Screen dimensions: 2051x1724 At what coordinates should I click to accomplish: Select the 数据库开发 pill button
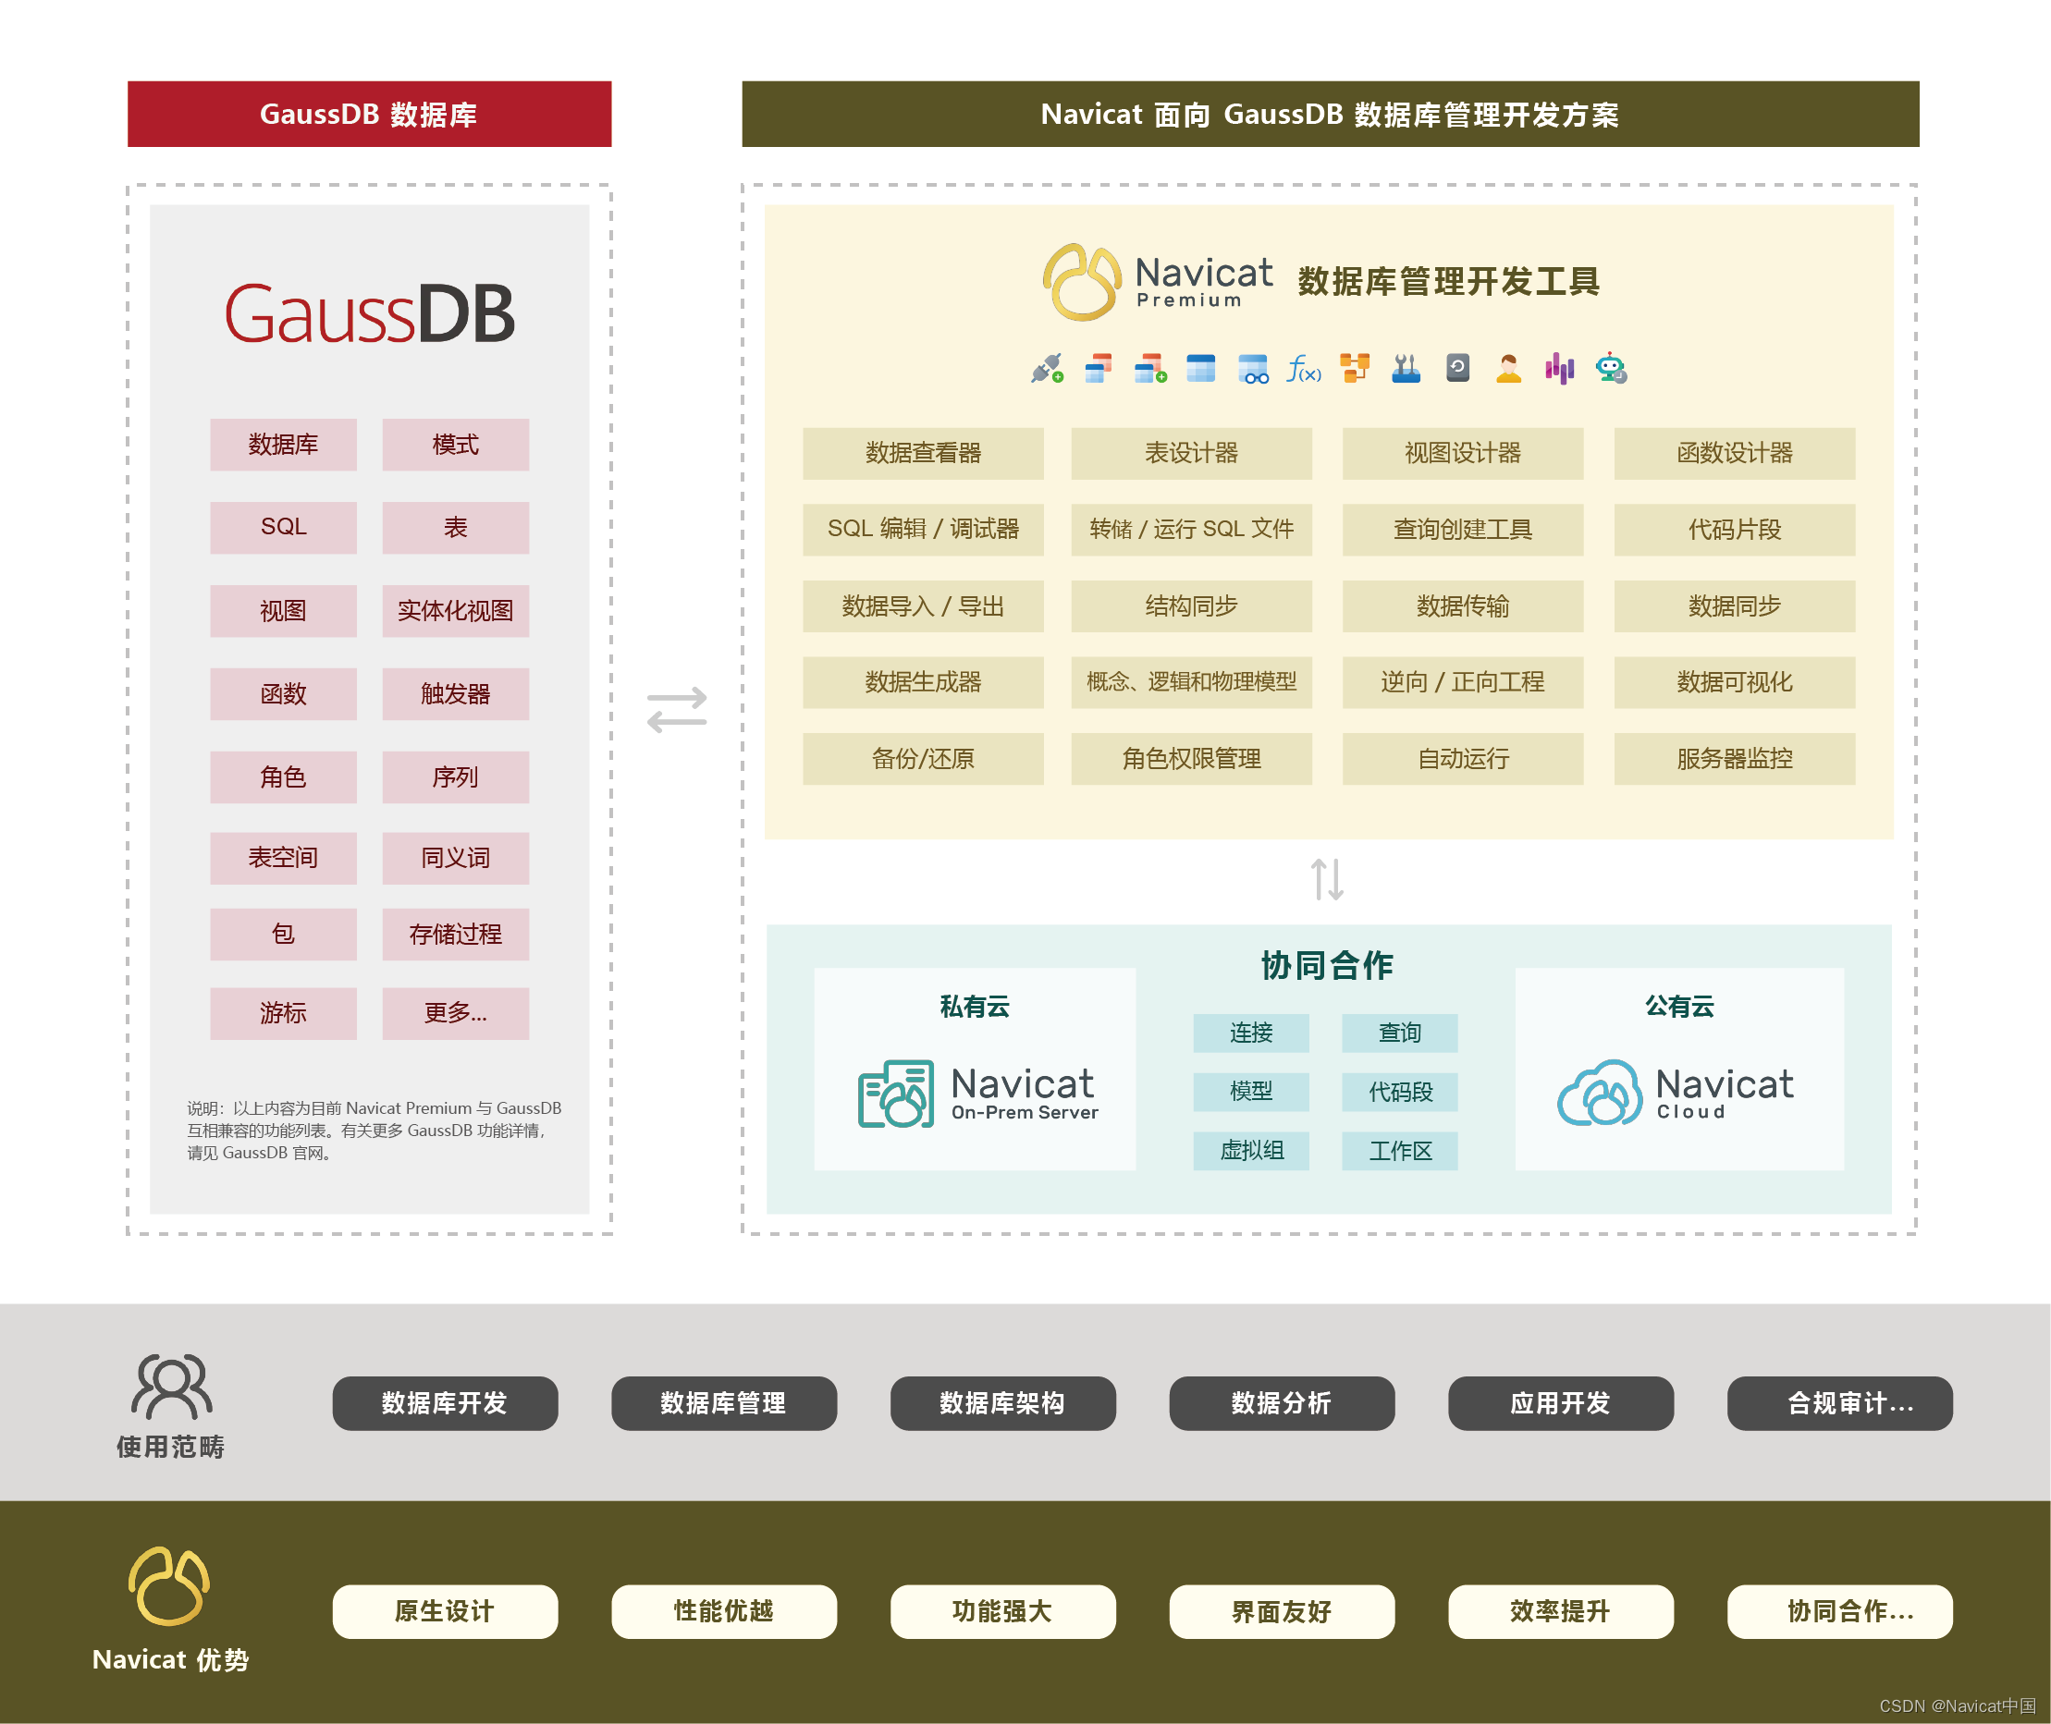click(x=445, y=1403)
